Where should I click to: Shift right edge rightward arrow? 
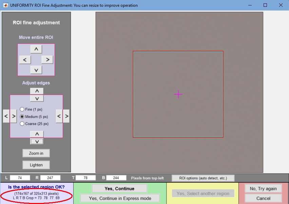tap(66, 116)
